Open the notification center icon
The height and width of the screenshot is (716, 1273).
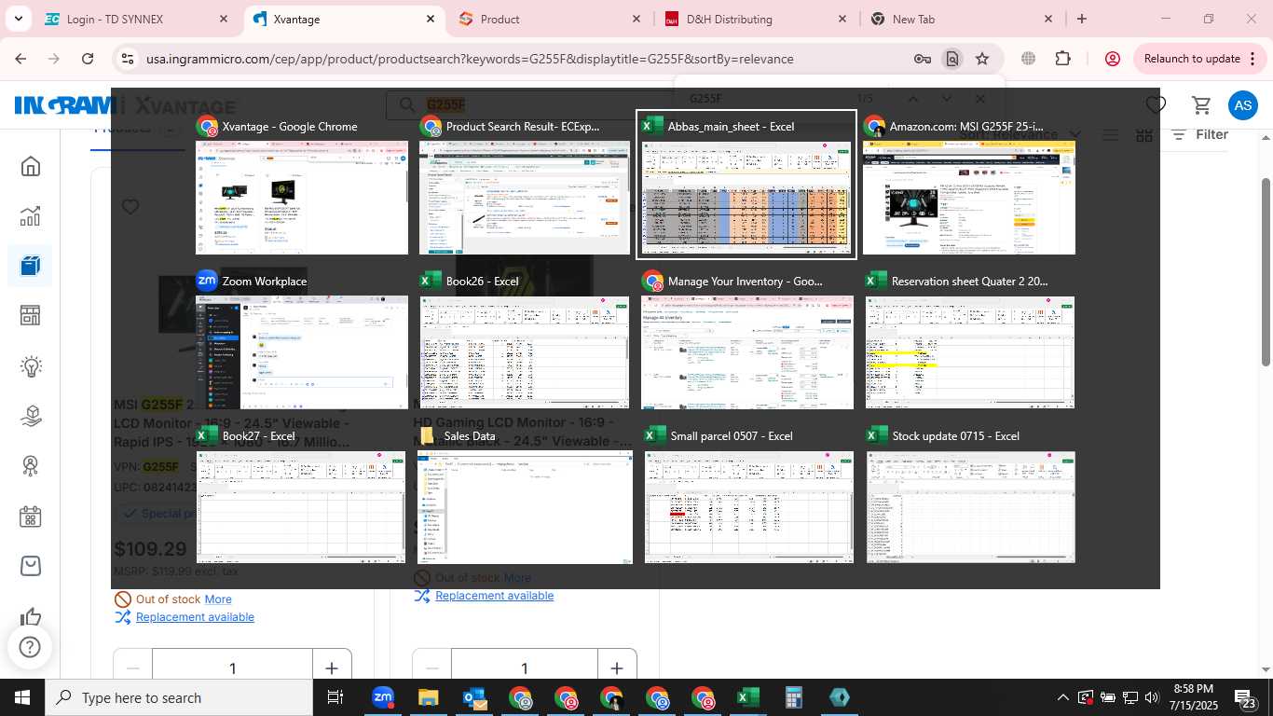coord(1247,697)
